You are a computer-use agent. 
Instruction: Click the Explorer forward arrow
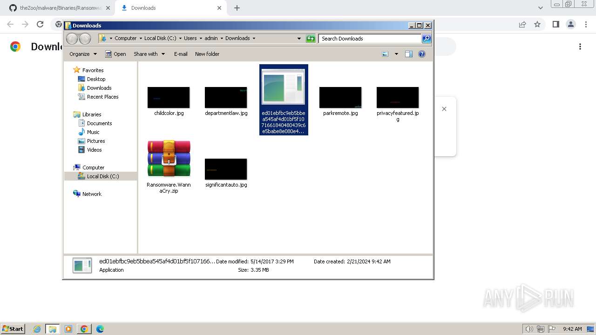coord(85,39)
